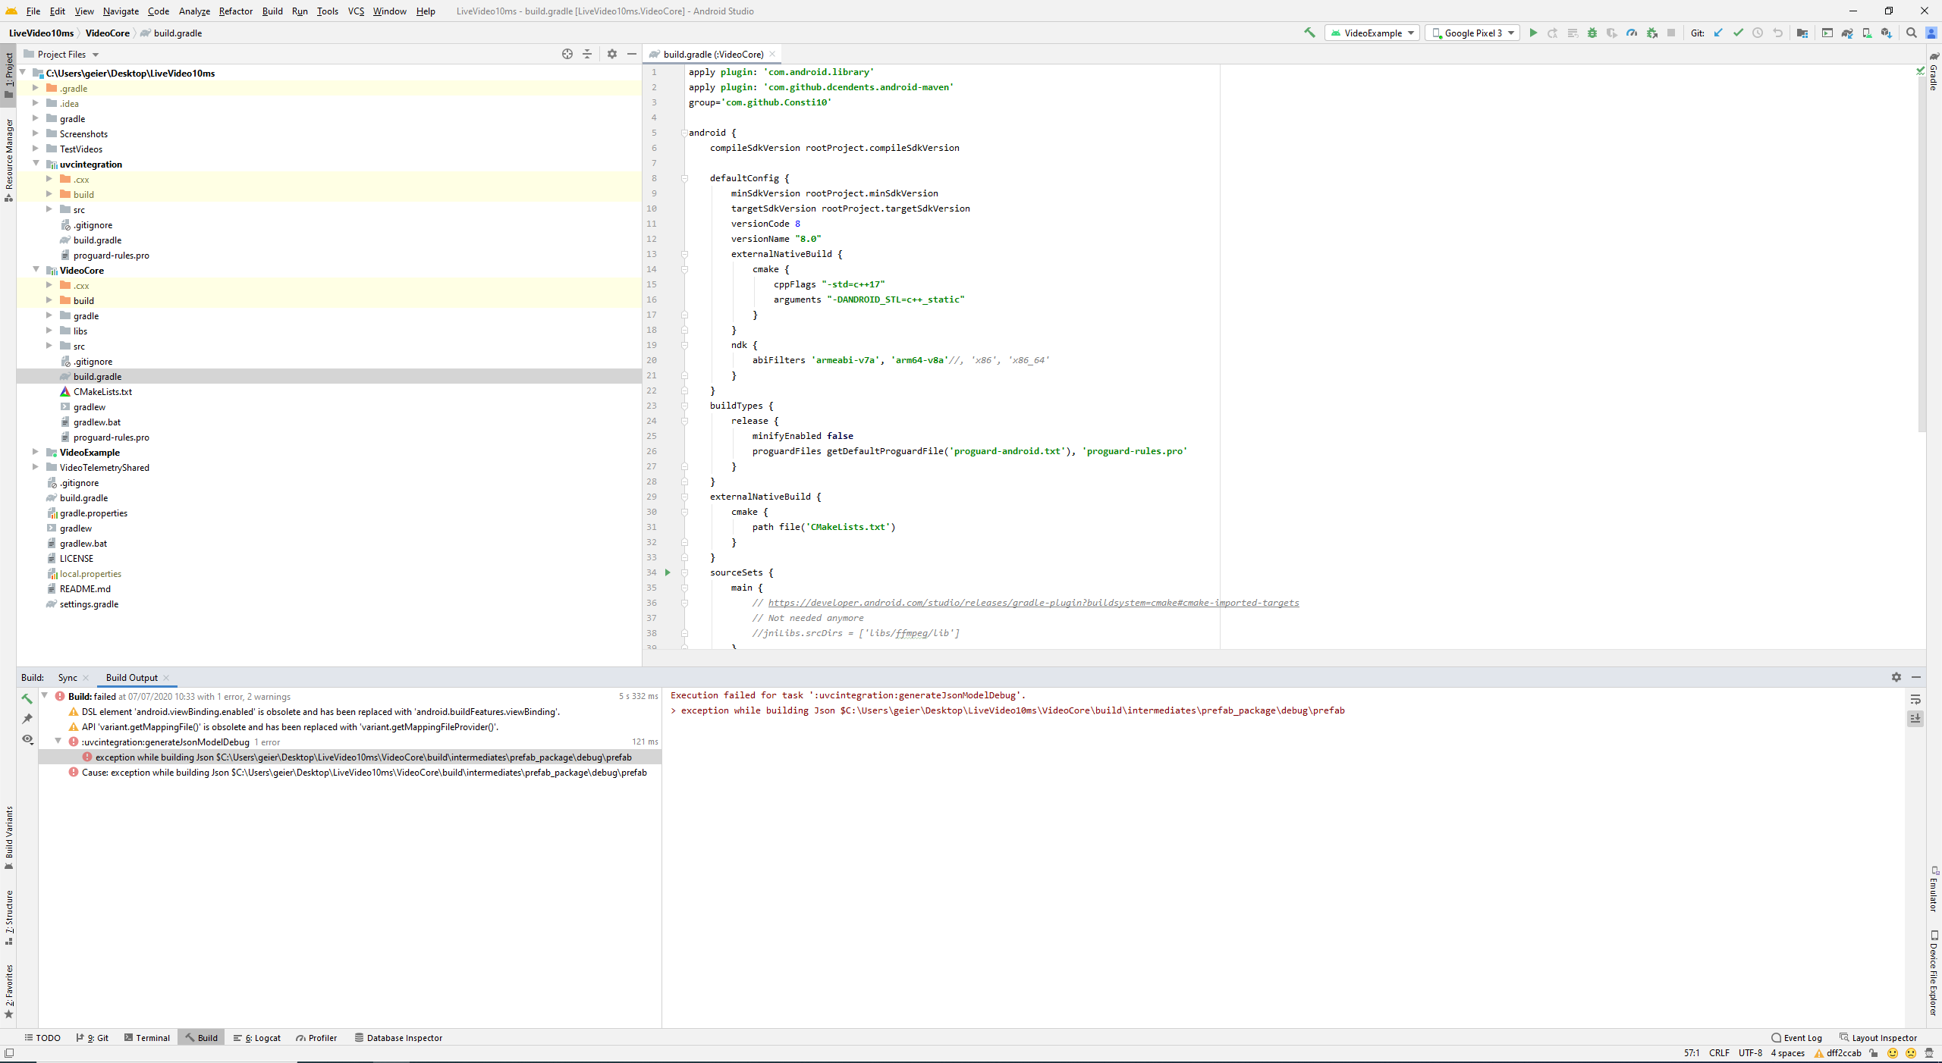Open the cmake-imported-targets documentation link

[x=1032, y=603]
